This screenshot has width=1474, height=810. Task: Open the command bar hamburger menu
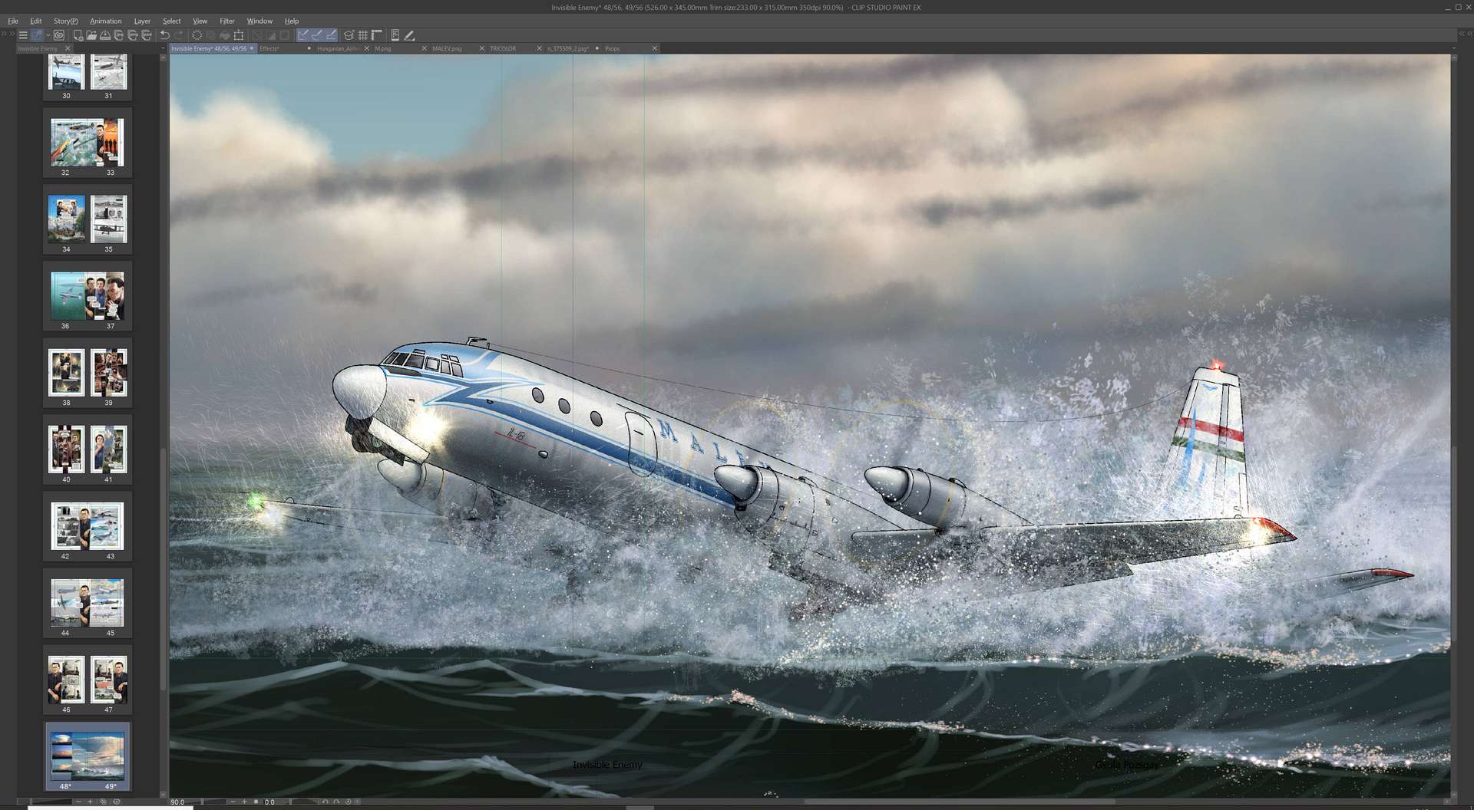click(23, 35)
